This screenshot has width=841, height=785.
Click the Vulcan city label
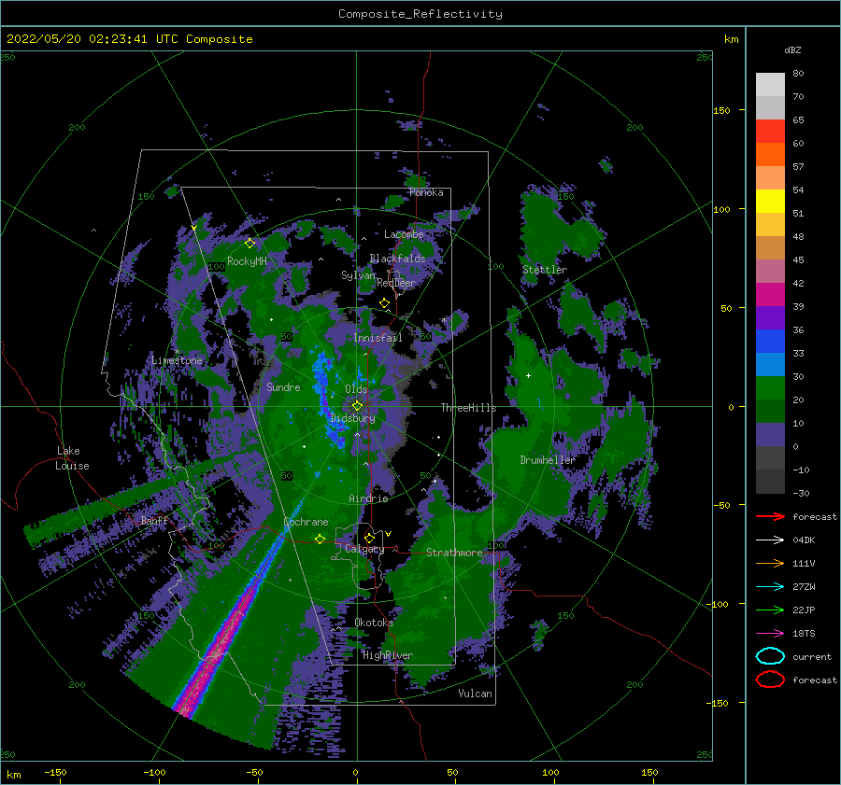point(475,694)
